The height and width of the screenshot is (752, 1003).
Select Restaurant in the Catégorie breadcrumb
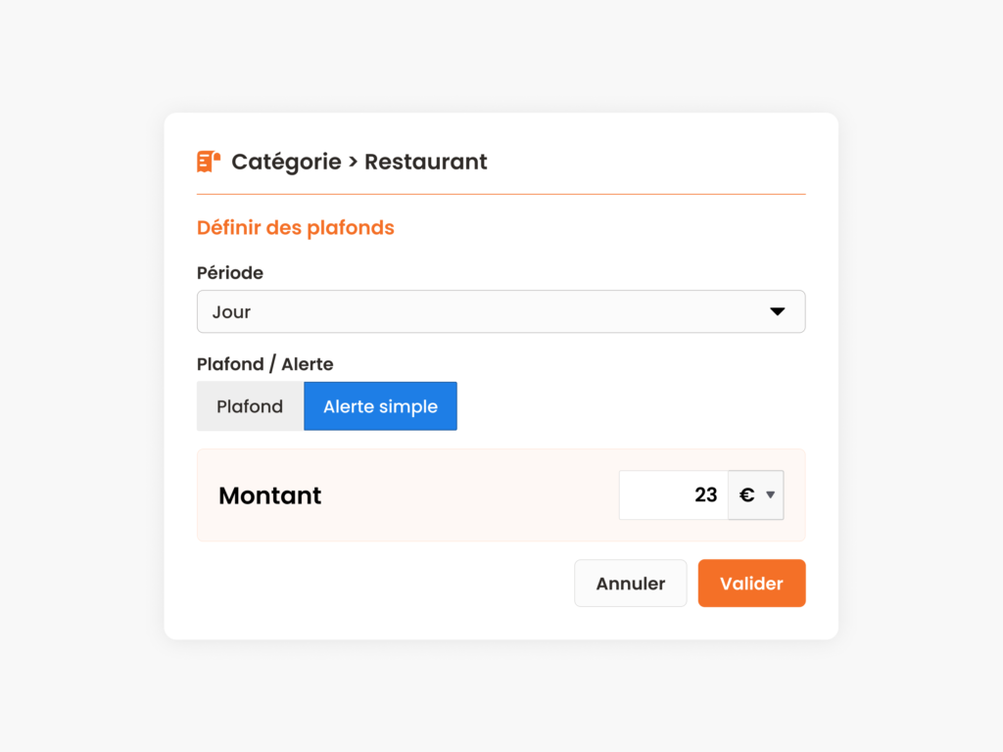point(425,162)
